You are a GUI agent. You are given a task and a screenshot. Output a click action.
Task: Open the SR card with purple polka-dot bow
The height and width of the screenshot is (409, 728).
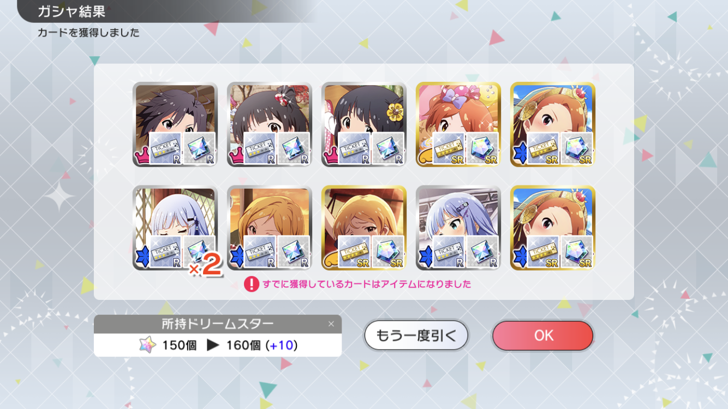458,124
